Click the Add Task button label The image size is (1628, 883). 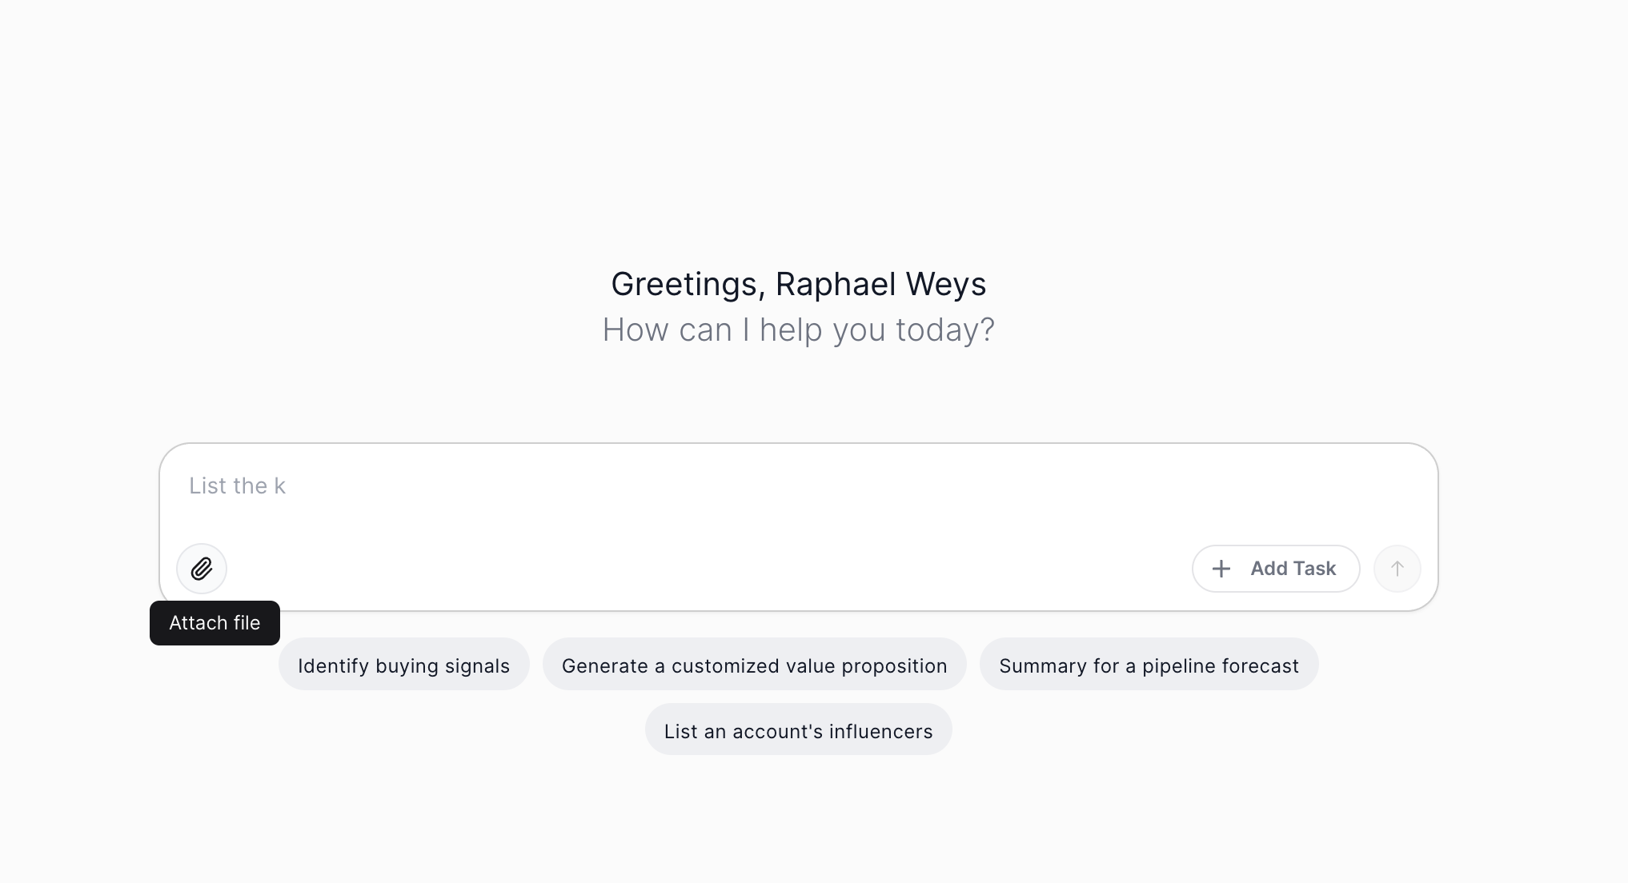1292,569
